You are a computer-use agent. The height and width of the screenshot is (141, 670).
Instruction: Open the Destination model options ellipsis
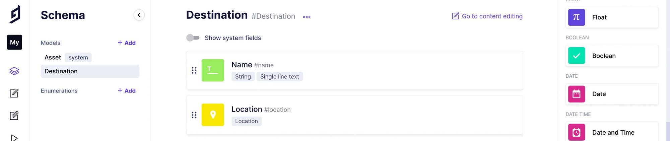point(307,17)
